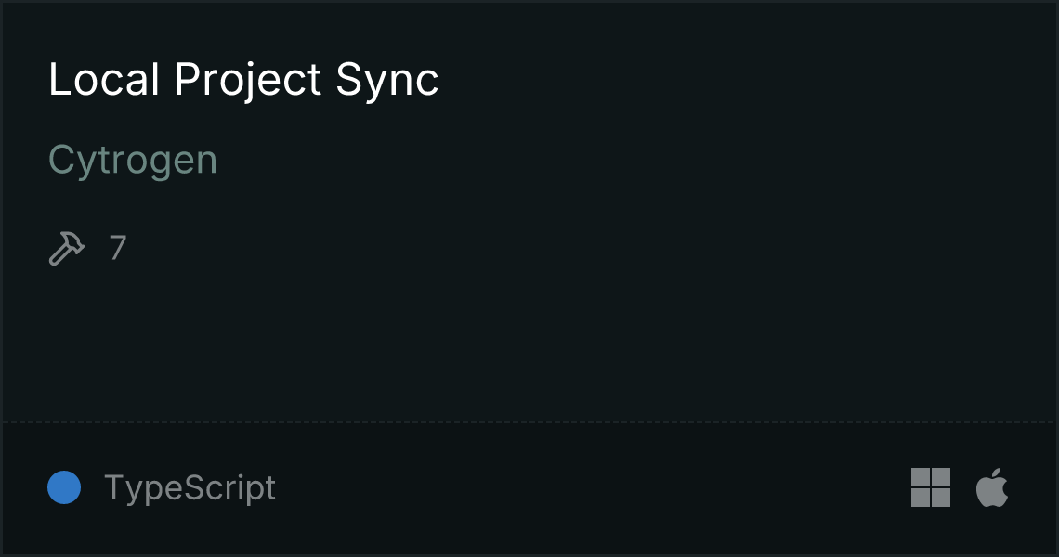
Task: Click the tool count number 7
Action: tap(118, 248)
